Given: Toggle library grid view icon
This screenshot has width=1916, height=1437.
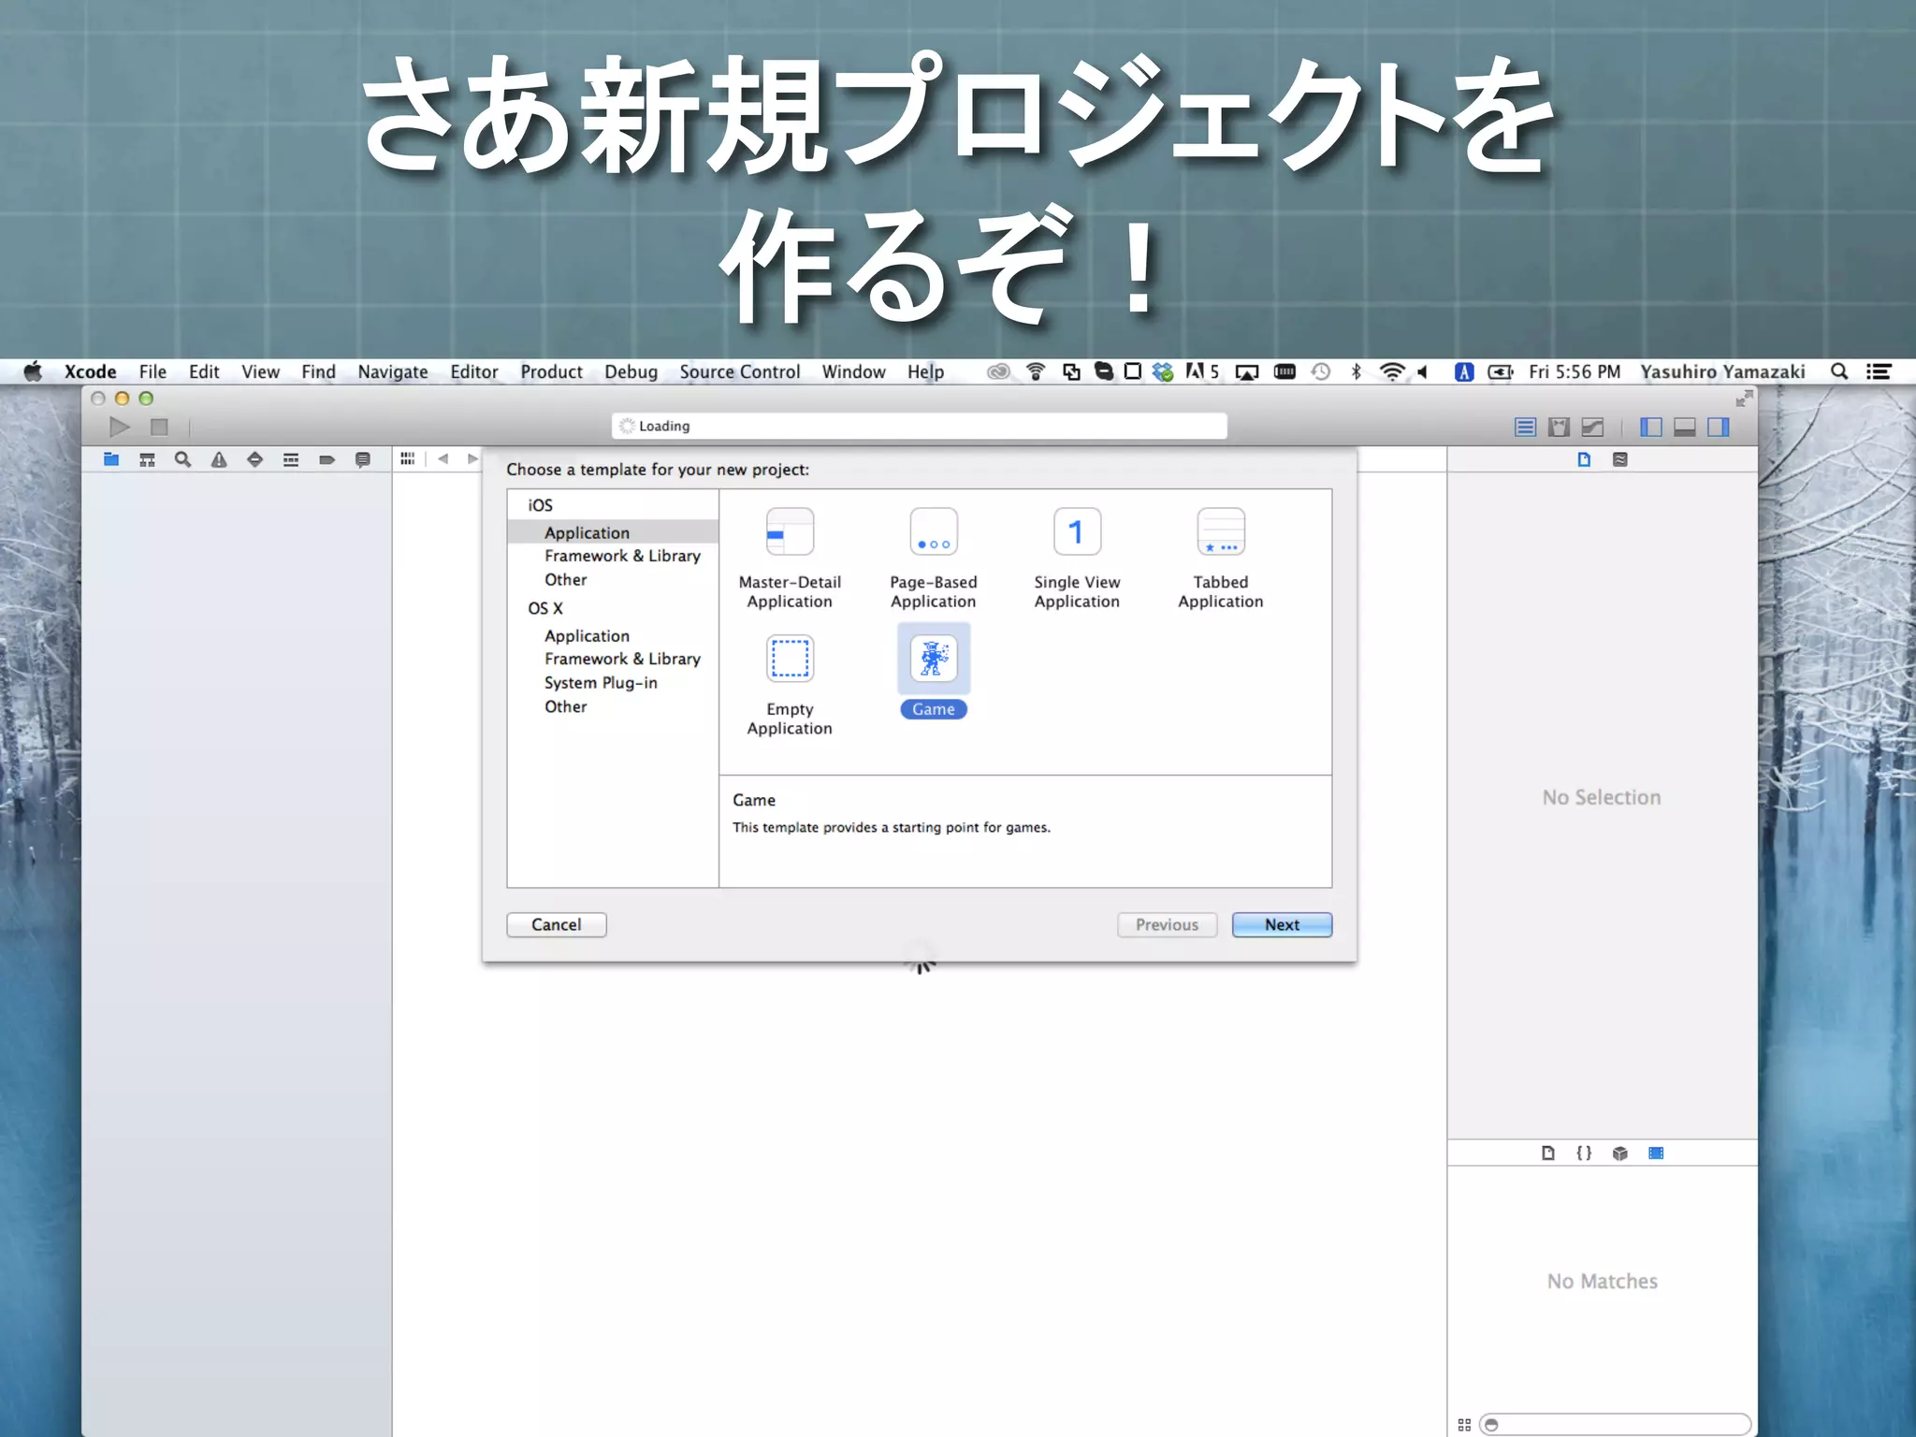Looking at the screenshot, I should click(1464, 1425).
